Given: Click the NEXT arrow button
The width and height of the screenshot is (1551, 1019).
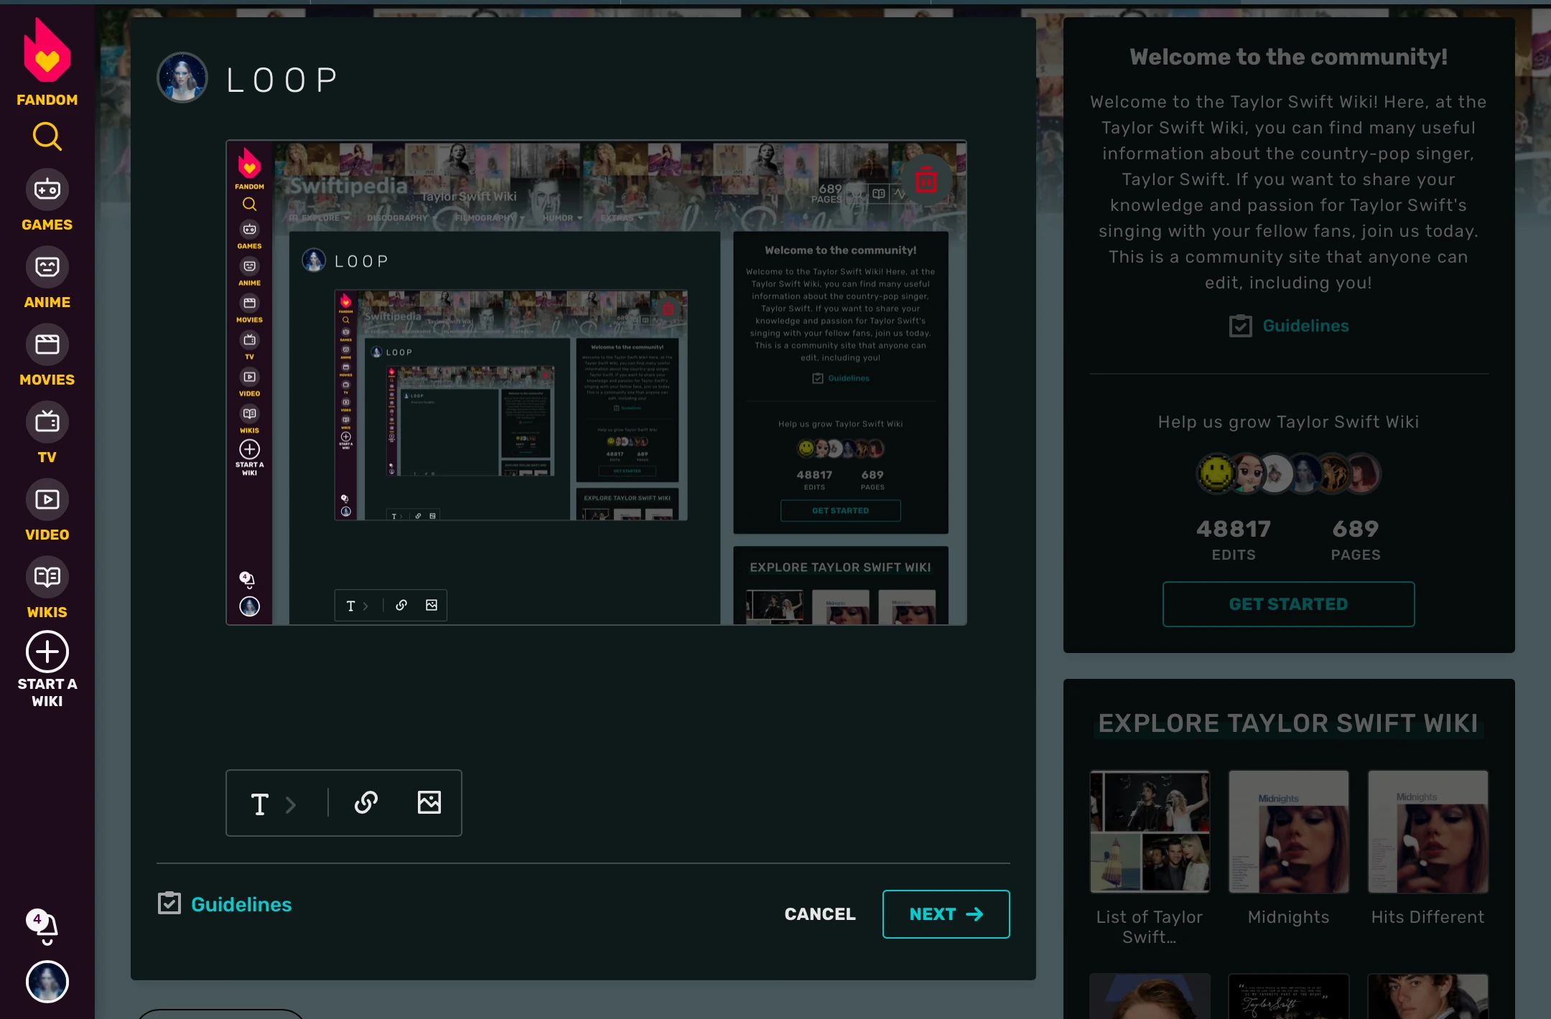Looking at the screenshot, I should coord(946,914).
